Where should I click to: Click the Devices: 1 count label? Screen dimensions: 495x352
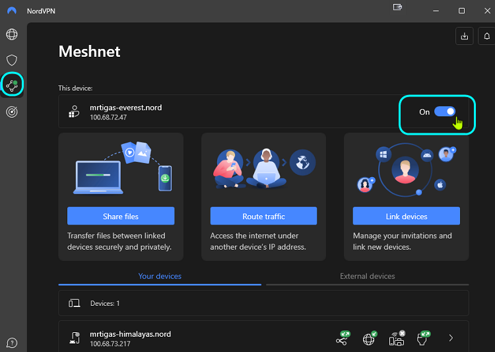(105, 303)
